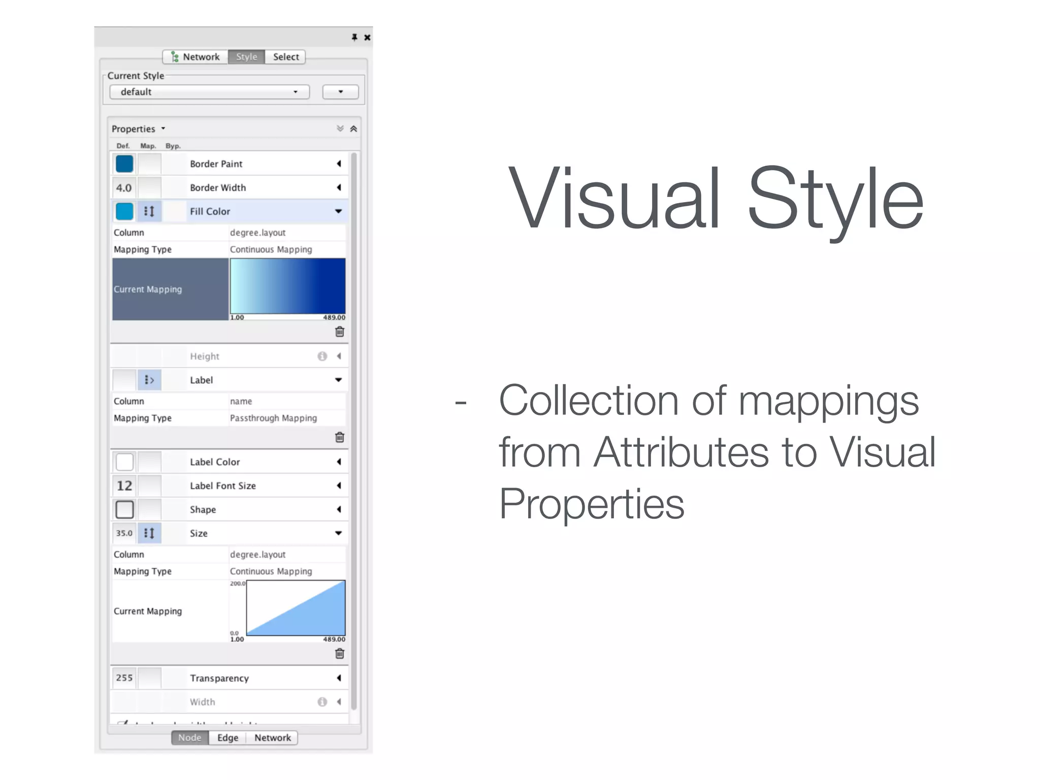Image resolution: width=1040 pixels, height=780 pixels.
Task: Switch to the Network tab at top
Action: [x=196, y=57]
